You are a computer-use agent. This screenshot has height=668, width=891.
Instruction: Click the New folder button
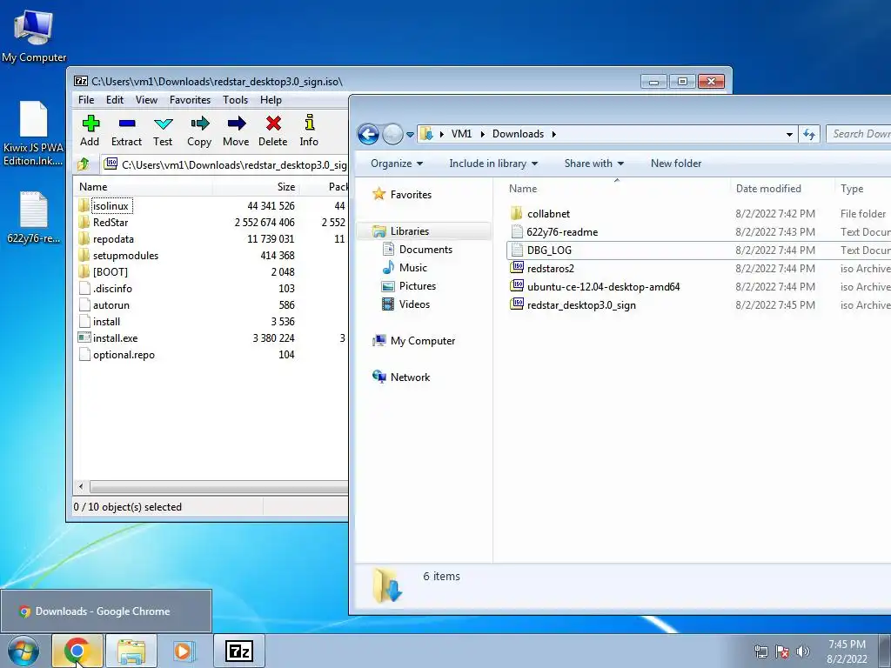(x=675, y=163)
